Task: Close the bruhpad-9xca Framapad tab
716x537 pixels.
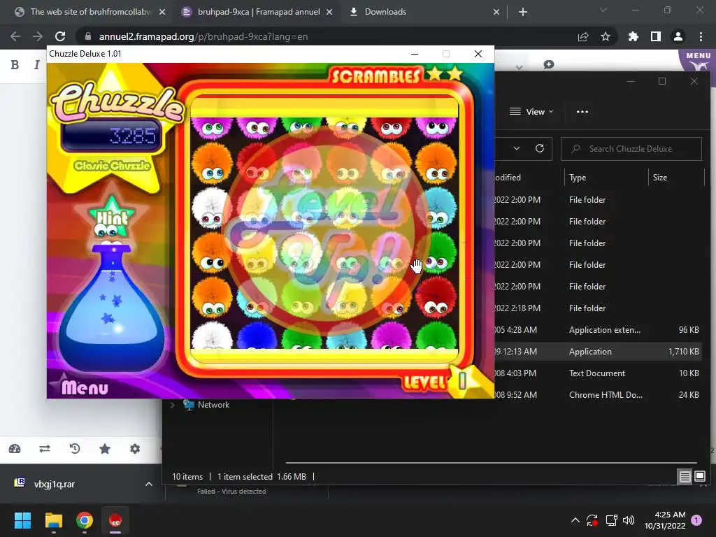Action: tap(329, 12)
